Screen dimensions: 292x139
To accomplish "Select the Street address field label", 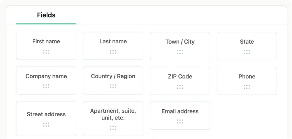I will click(x=46, y=114).
